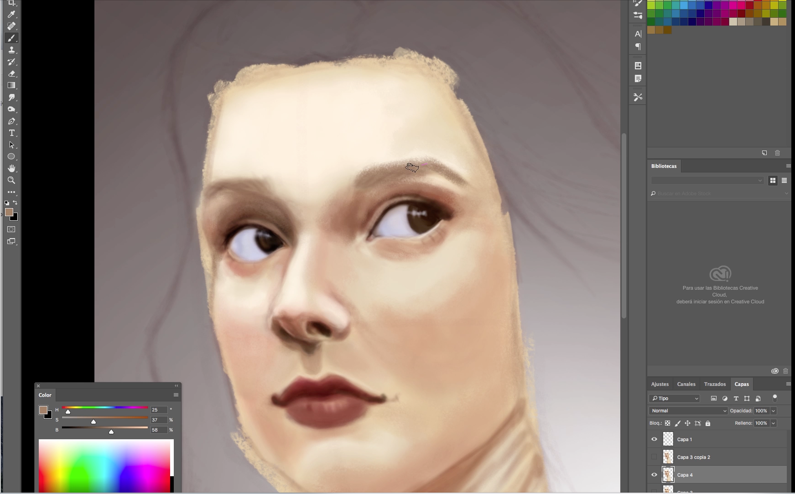Delete swatch with the trash icon
The image size is (795, 494).
tap(777, 153)
